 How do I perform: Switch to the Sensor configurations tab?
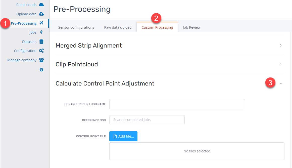[76, 27]
